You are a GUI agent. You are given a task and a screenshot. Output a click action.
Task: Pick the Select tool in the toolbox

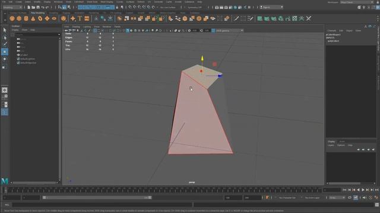5,30
